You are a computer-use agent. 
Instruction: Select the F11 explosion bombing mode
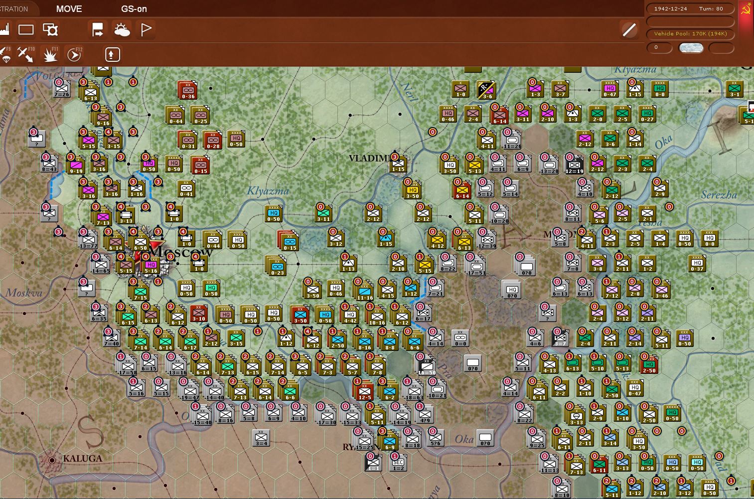click(x=50, y=54)
